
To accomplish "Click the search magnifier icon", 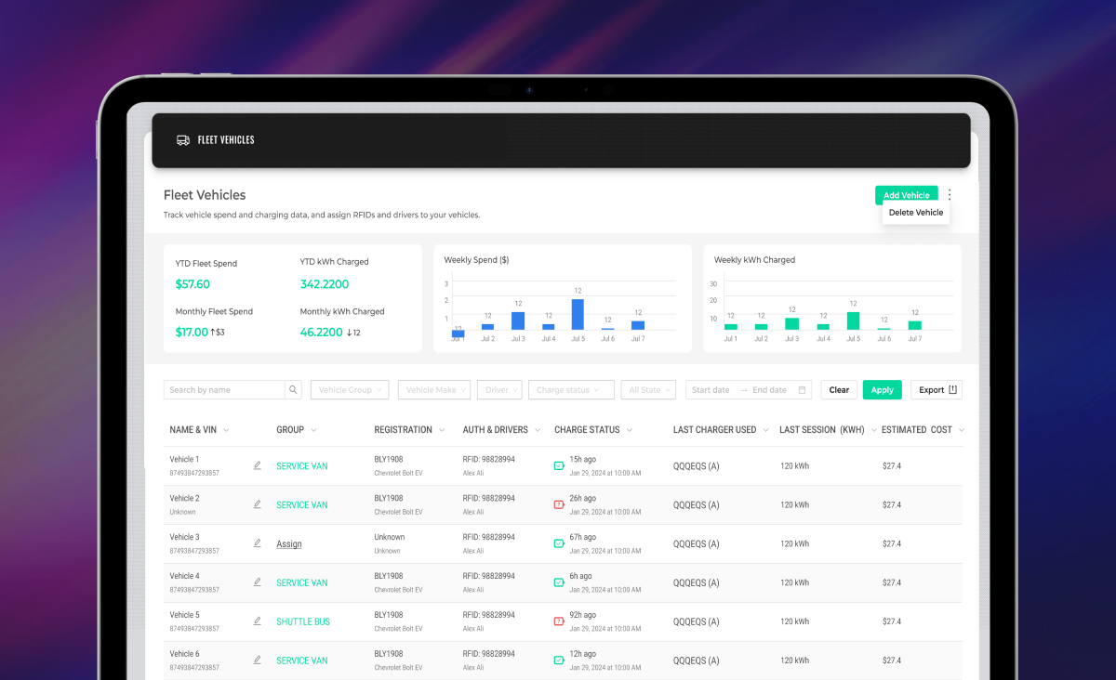I will (x=294, y=390).
